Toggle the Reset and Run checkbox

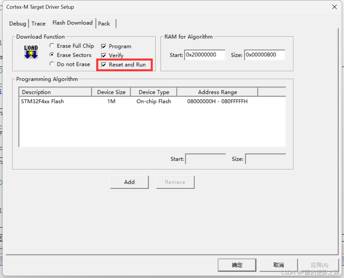pos(104,65)
